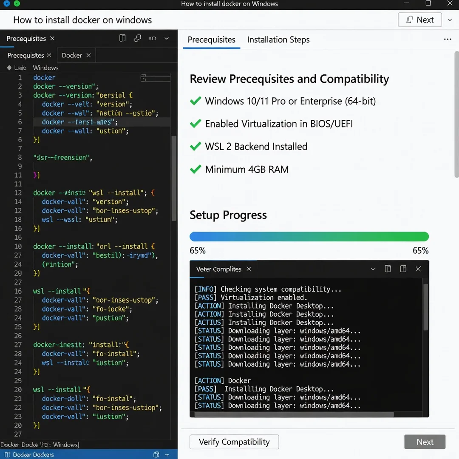Click code line '"ssr--freension",'

tap(62, 158)
